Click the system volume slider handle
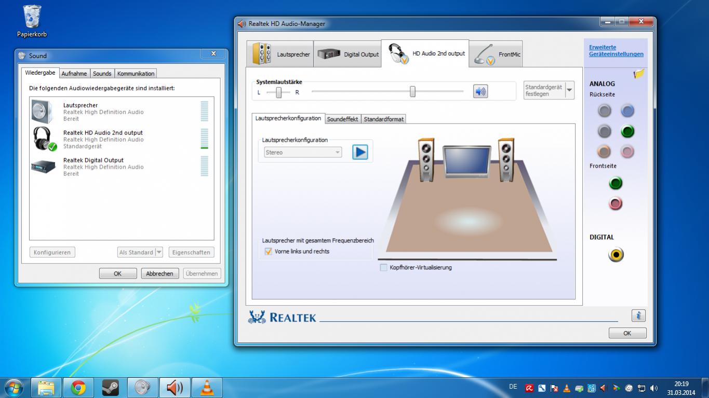709x398 pixels. coord(412,92)
